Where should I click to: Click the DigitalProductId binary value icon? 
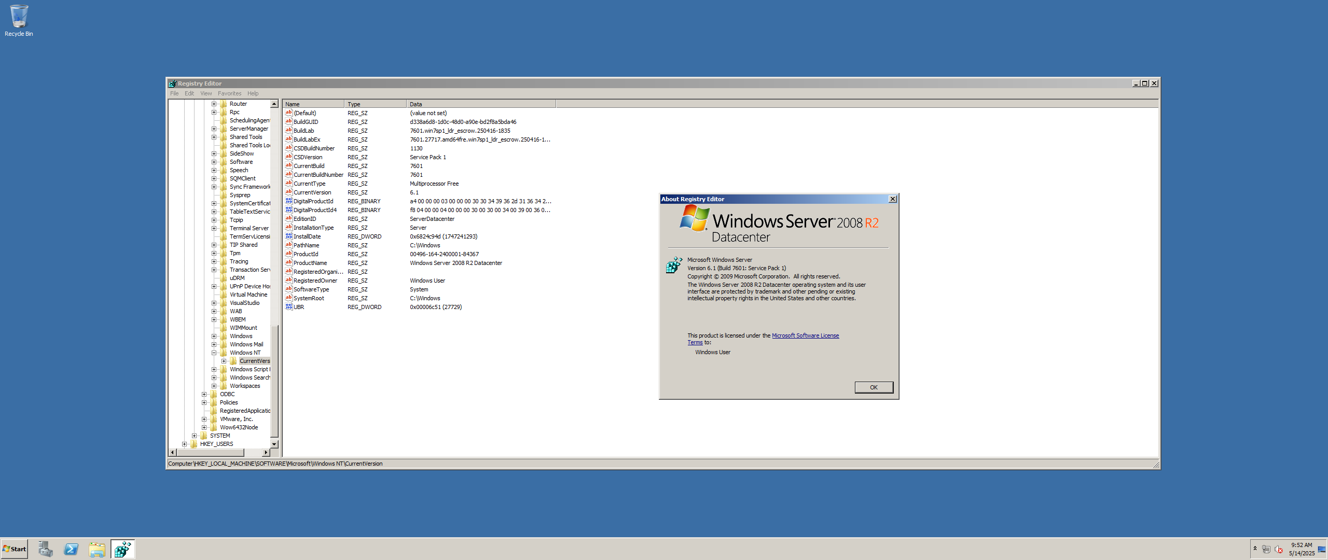tap(289, 201)
